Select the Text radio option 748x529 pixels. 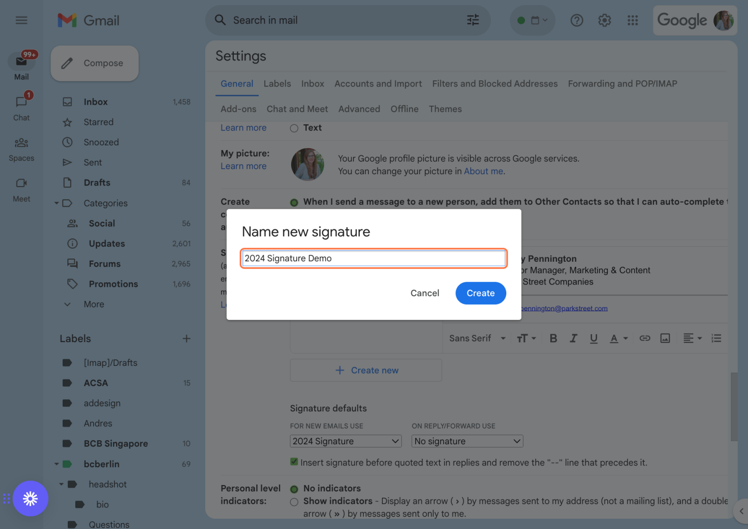pyautogui.click(x=294, y=128)
